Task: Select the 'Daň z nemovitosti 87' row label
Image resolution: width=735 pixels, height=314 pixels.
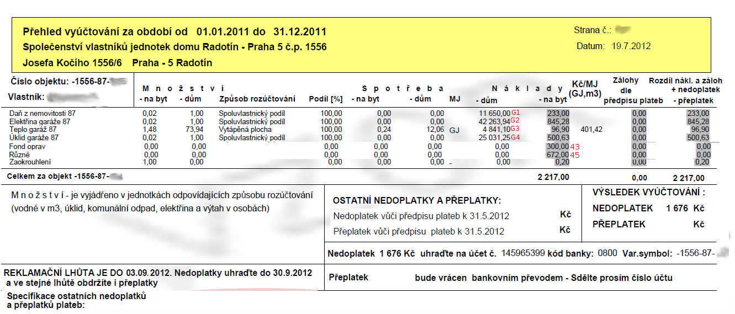Action: [x=43, y=113]
